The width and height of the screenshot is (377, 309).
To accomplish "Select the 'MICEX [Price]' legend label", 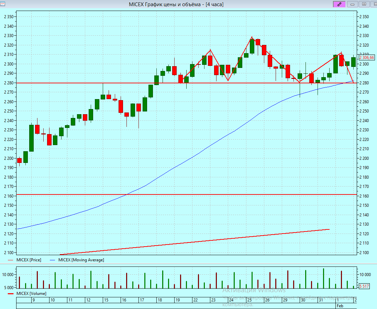I will pyautogui.click(x=29, y=260).
